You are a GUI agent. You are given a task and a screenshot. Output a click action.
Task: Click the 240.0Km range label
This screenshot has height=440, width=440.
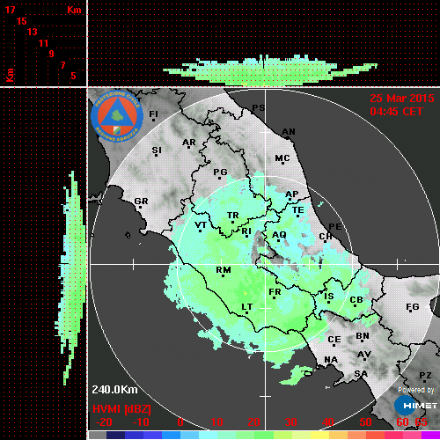[x=114, y=390]
